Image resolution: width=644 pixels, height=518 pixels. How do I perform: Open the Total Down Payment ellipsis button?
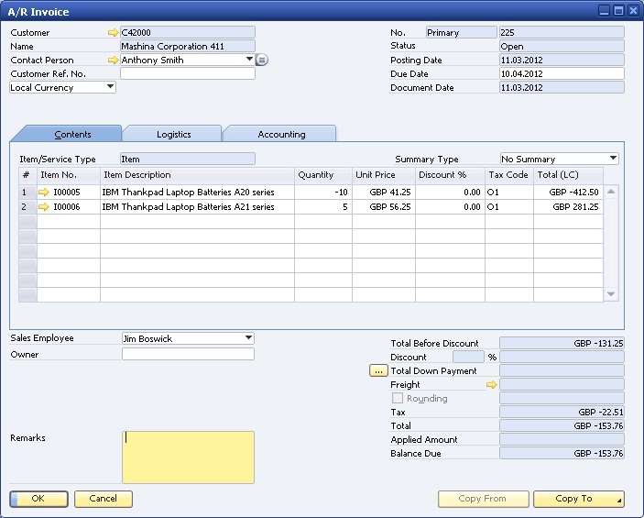[x=378, y=370]
